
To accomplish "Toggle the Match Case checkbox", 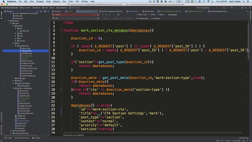I will 137,15.
